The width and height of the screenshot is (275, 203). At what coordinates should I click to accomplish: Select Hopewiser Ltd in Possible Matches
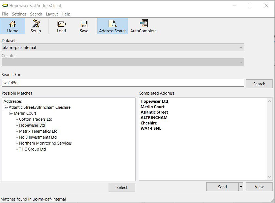tap(32, 125)
